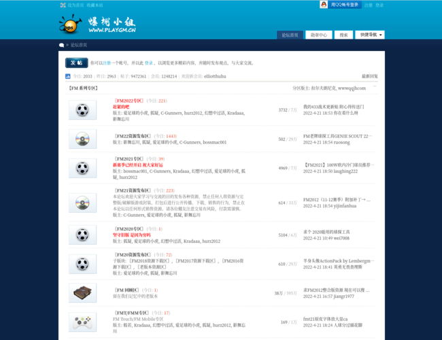Open latest post FM老牌球探工具GENIE SCOUT 22
This screenshot has width=442, height=340.
click(337, 136)
